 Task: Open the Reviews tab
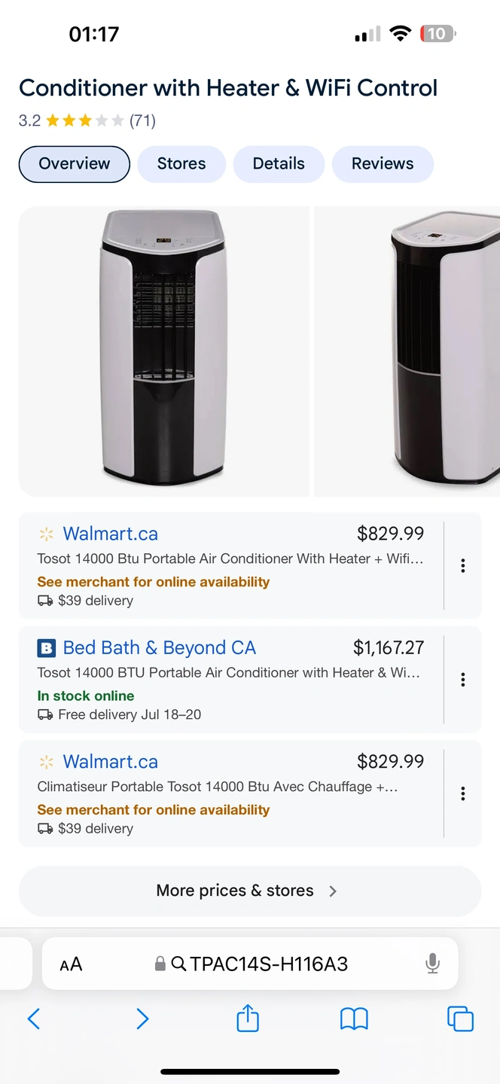coord(383,164)
